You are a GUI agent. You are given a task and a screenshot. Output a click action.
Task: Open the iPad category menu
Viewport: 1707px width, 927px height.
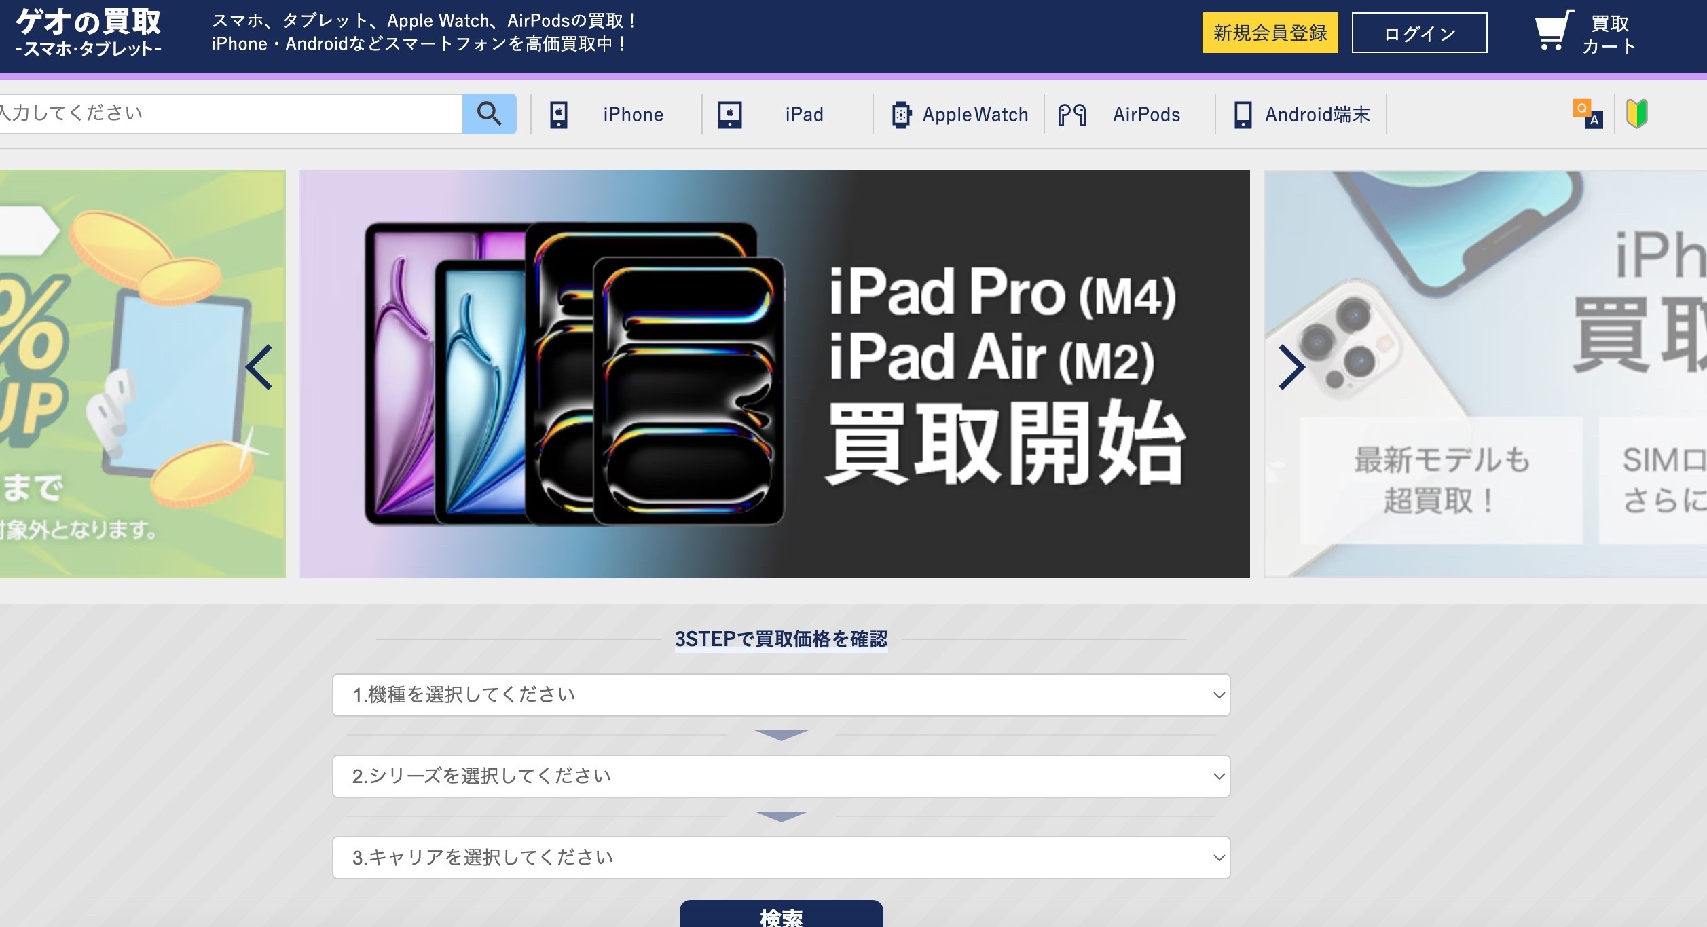click(787, 114)
